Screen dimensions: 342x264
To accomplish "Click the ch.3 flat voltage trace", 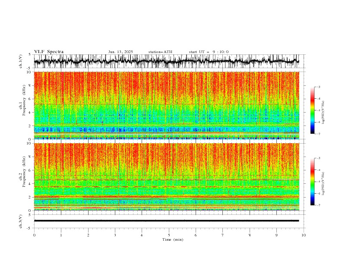I will tap(166, 221).
